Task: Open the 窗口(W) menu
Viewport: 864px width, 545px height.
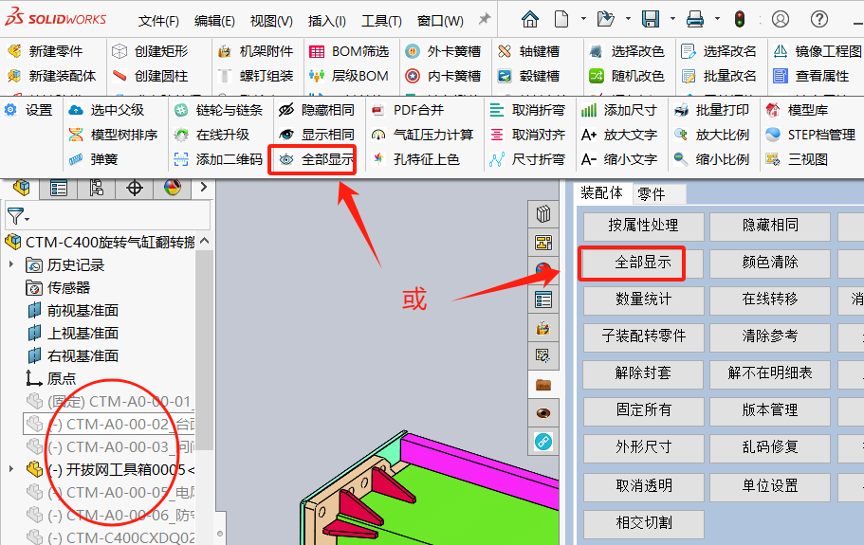Action: [x=440, y=21]
